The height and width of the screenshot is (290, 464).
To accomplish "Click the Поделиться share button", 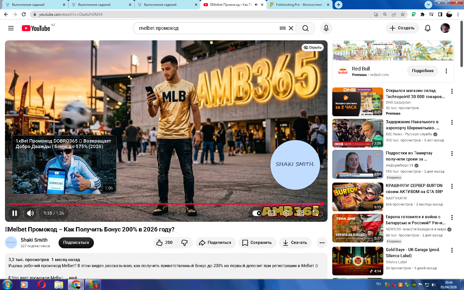I will pos(215,242).
